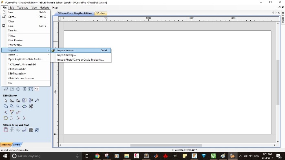Open Google Chrome from the taskbar
The height and width of the screenshot is (160, 285).
point(97,156)
